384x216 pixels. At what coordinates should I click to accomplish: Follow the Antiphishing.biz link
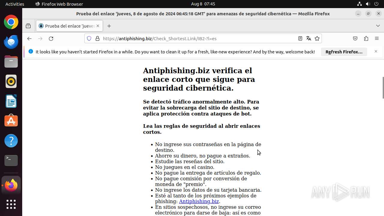[199, 201]
